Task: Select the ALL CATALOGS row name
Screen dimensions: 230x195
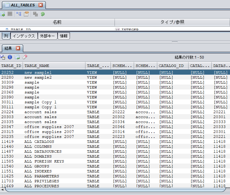Action: (x=54, y=142)
